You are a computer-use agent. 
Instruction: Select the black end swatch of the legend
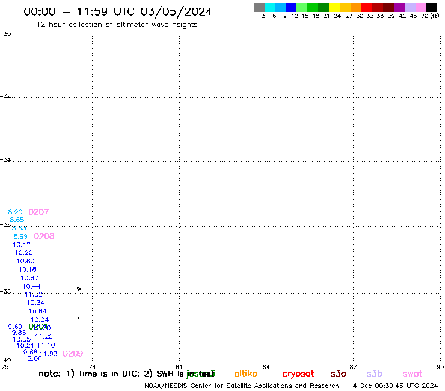432,7
